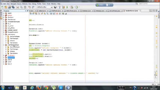Open the Debug Project arrow dropdown
The width and height of the screenshot is (160, 90).
click(x=74, y=7)
